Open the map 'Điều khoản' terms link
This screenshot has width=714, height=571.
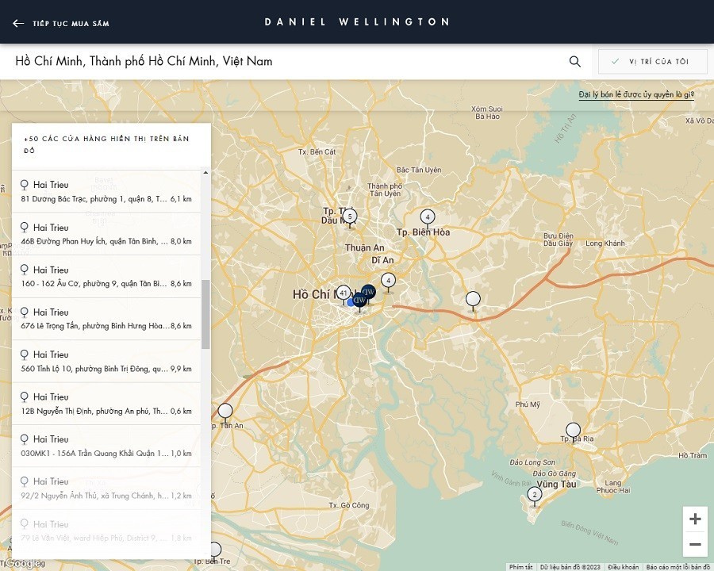pos(623,567)
